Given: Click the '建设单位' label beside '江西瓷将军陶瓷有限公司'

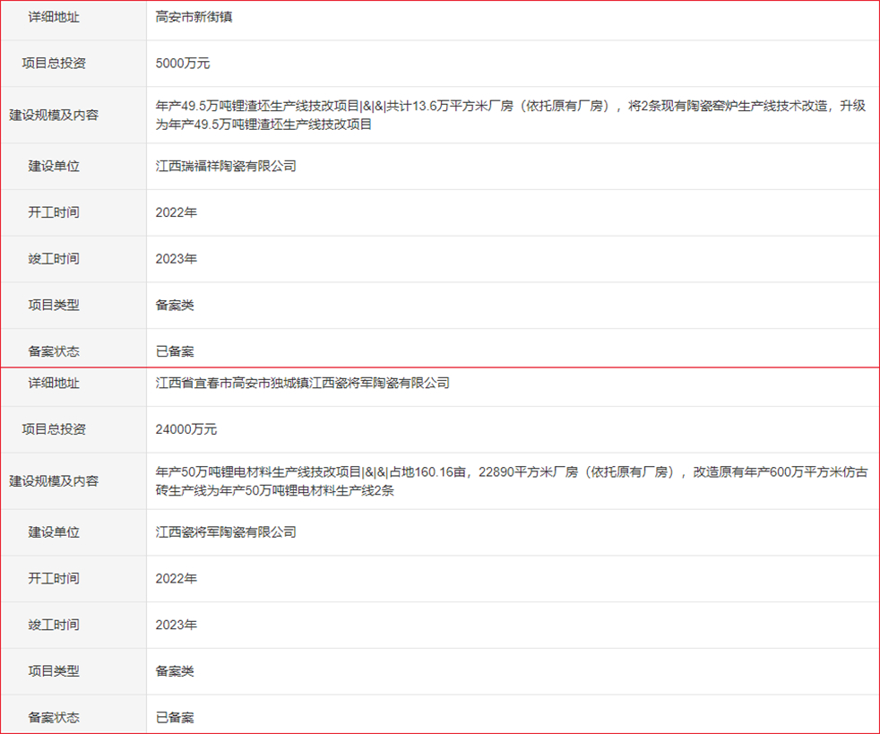Looking at the screenshot, I should tap(54, 532).
